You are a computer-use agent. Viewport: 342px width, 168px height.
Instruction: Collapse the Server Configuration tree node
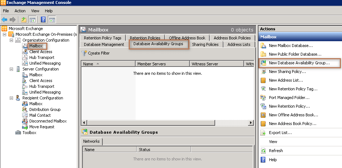(11, 69)
